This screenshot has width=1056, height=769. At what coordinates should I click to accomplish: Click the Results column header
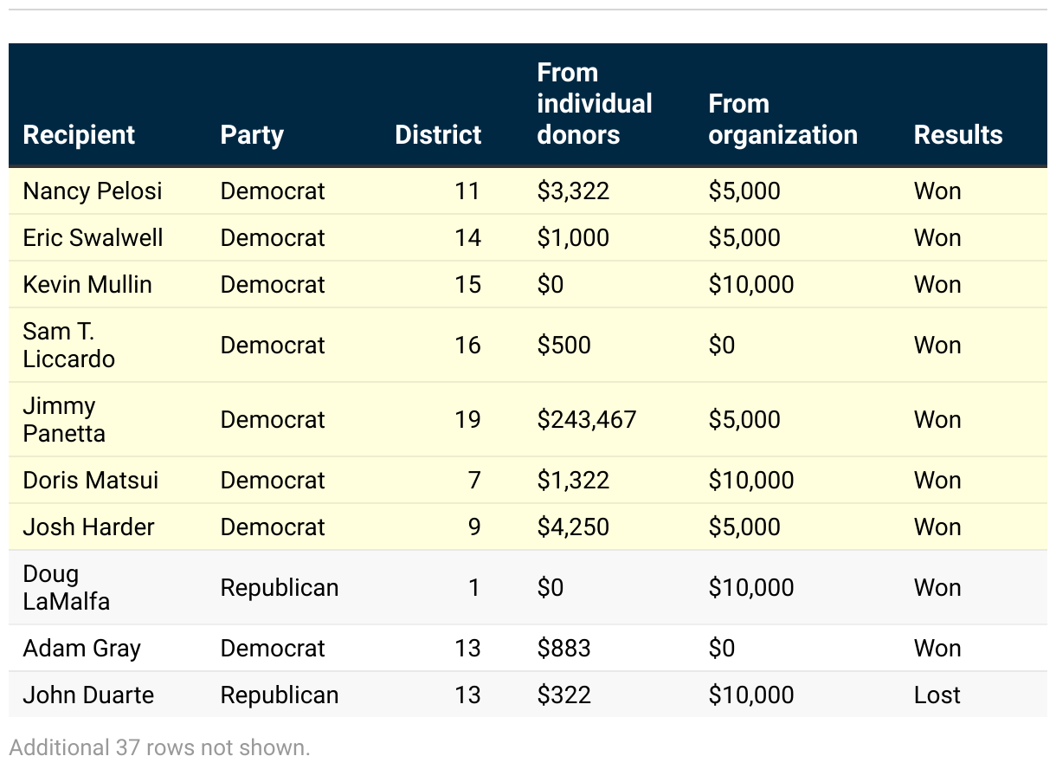[x=958, y=135]
